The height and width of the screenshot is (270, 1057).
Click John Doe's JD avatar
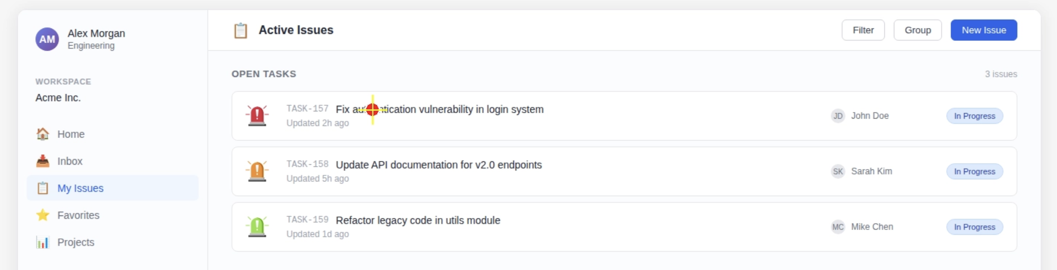coord(838,116)
